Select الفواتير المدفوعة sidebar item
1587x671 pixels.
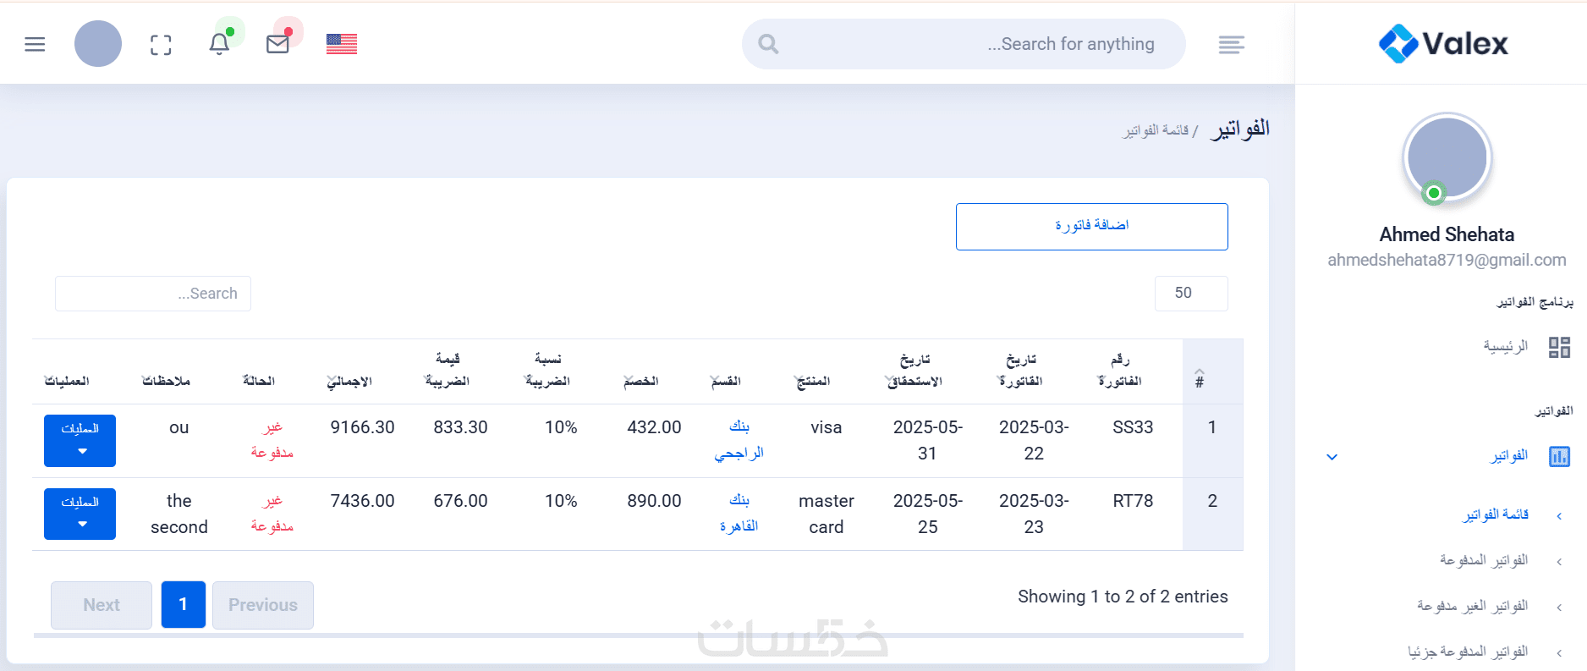pos(1484,560)
